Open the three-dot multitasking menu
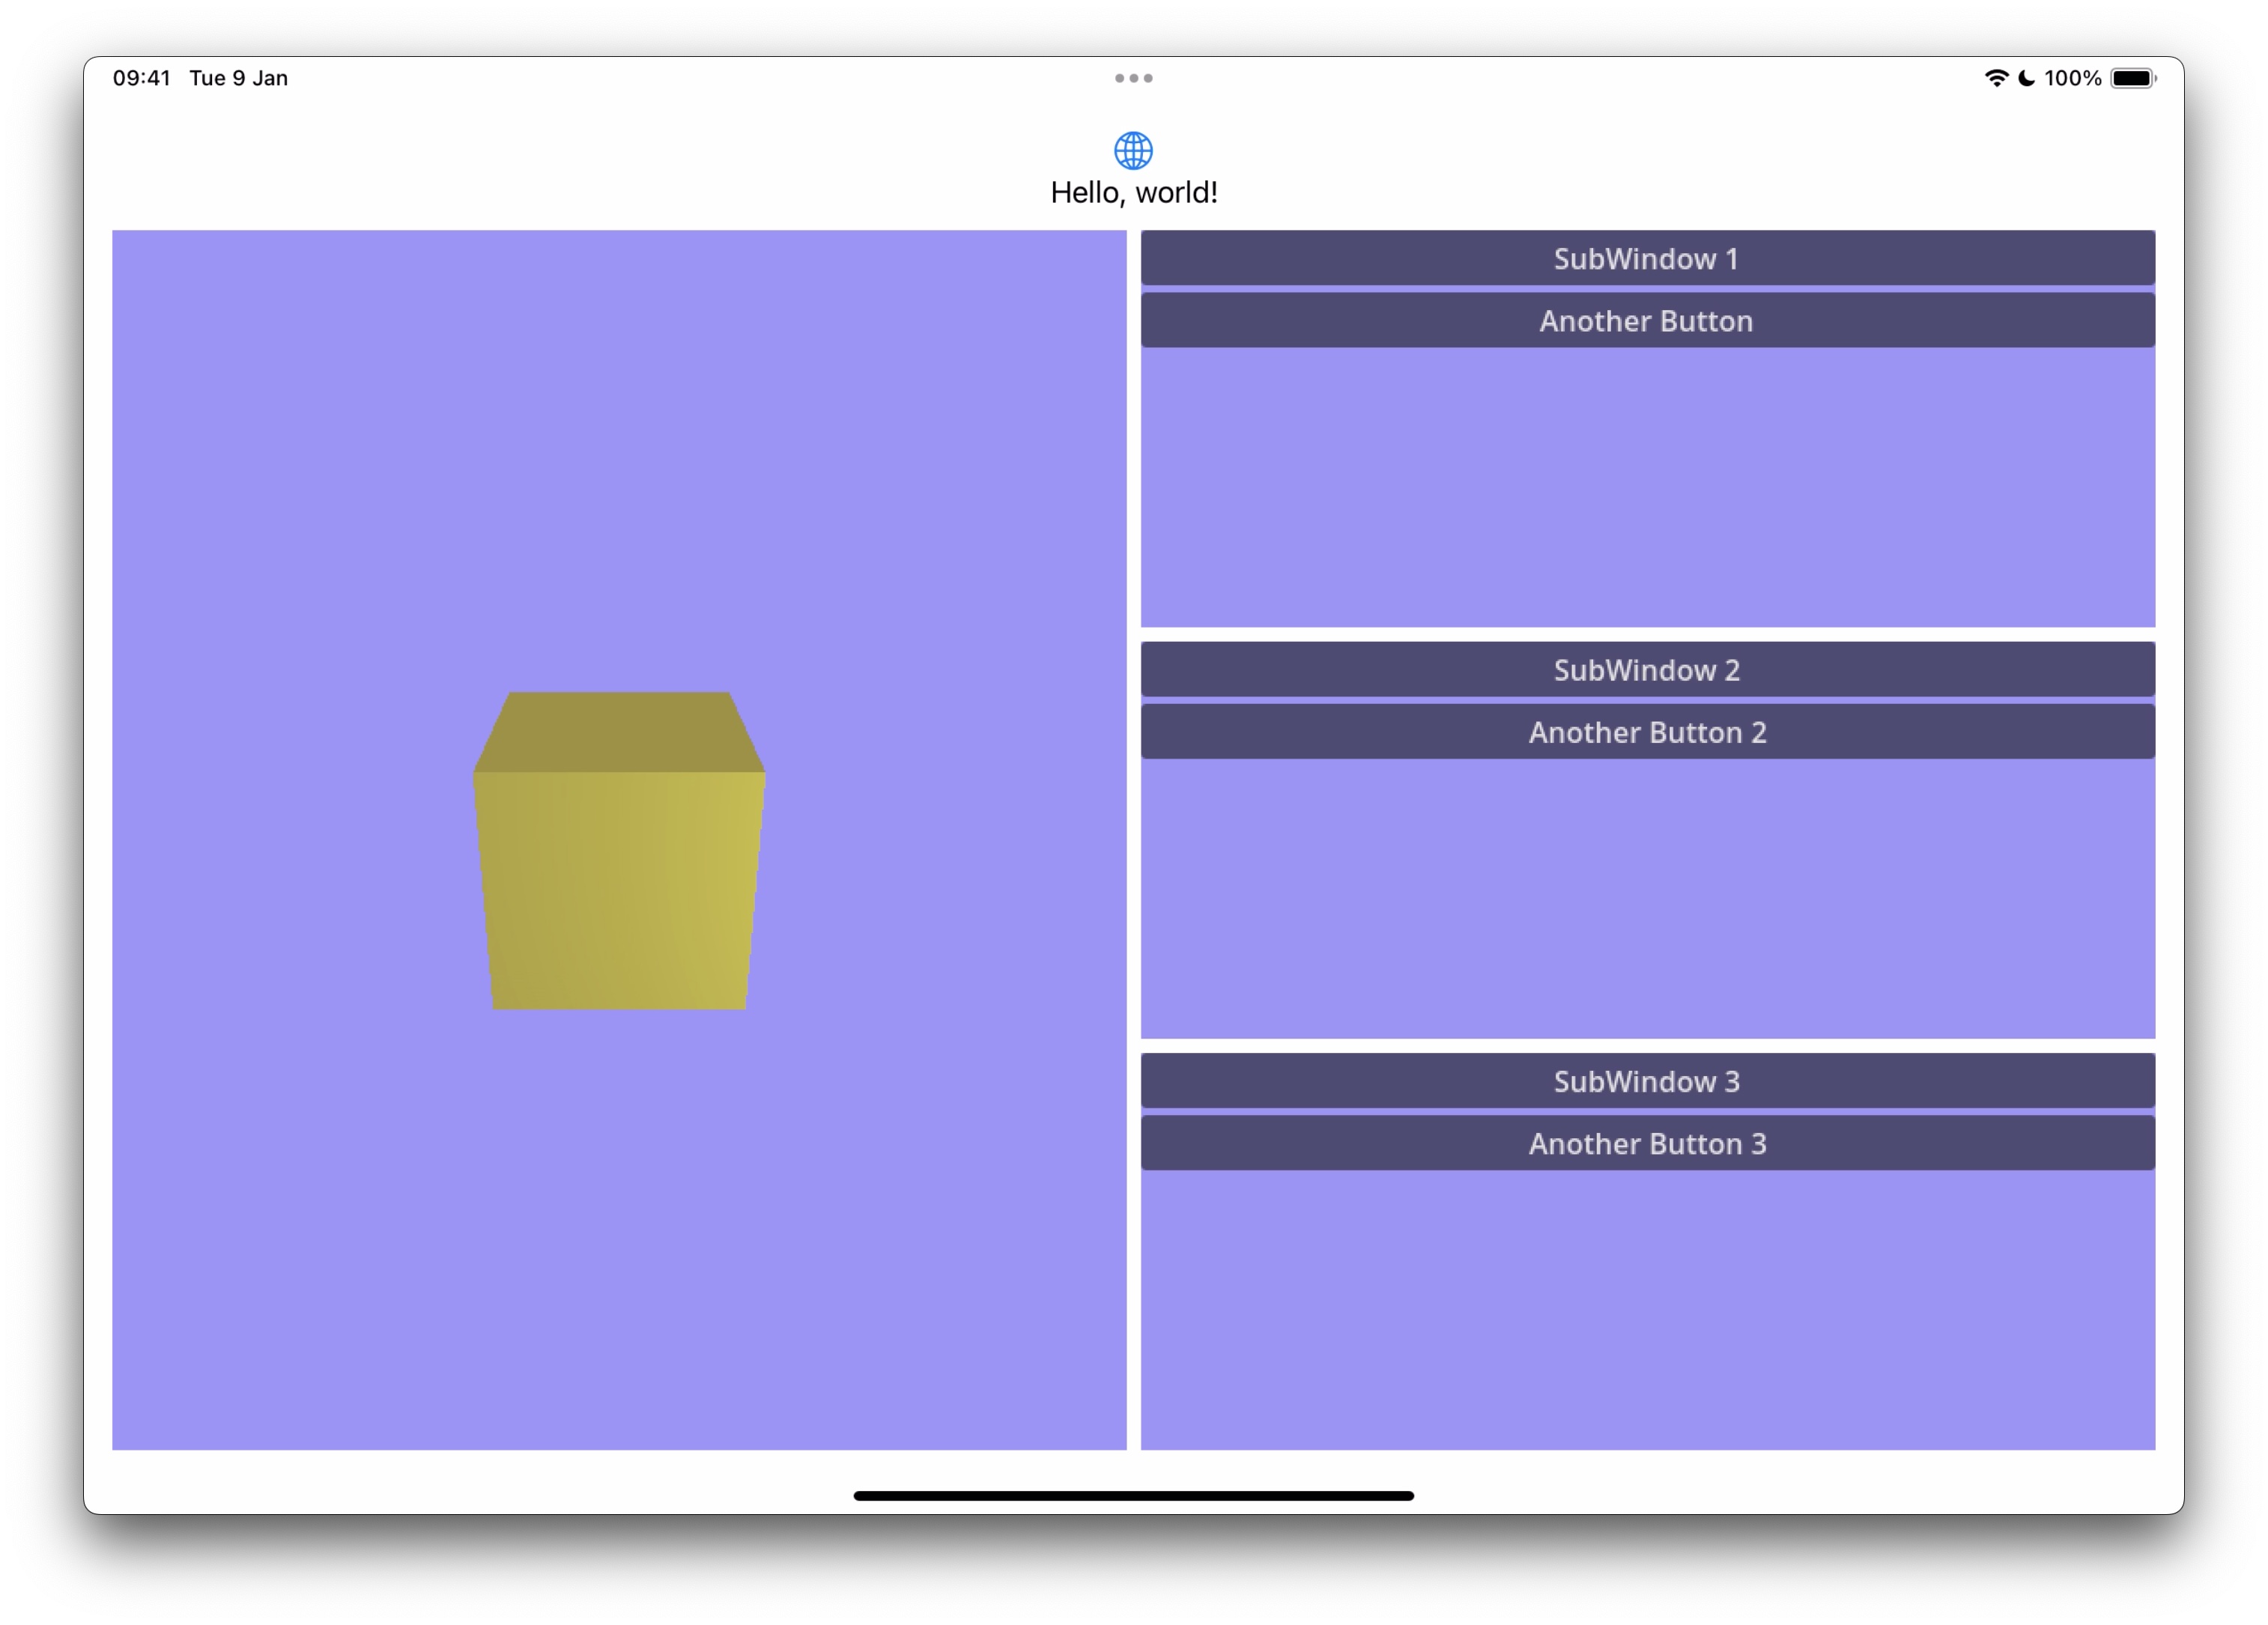This screenshot has height=1625, width=2268. [x=1133, y=78]
